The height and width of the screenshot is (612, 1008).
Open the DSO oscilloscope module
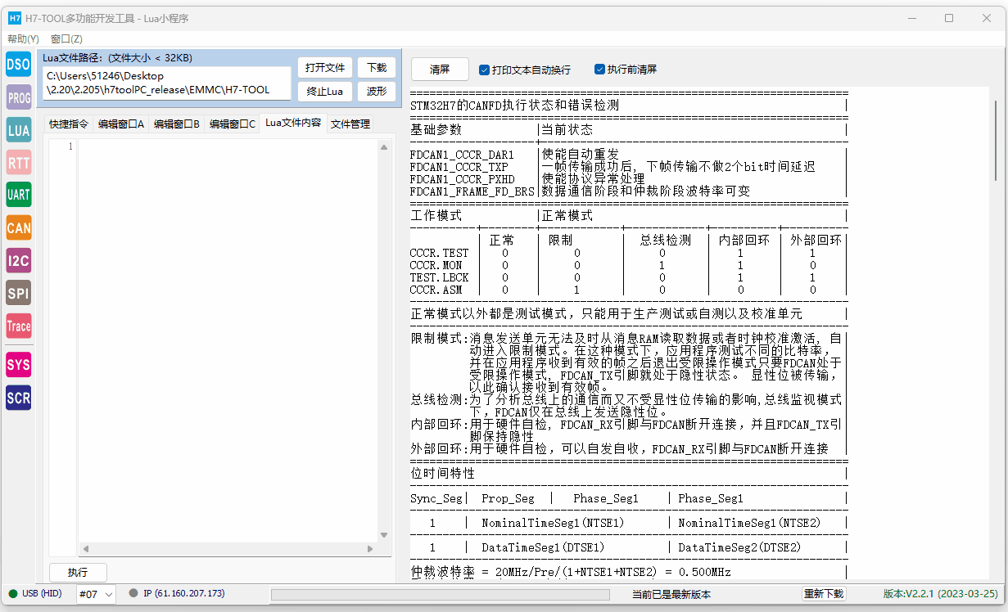coord(18,64)
